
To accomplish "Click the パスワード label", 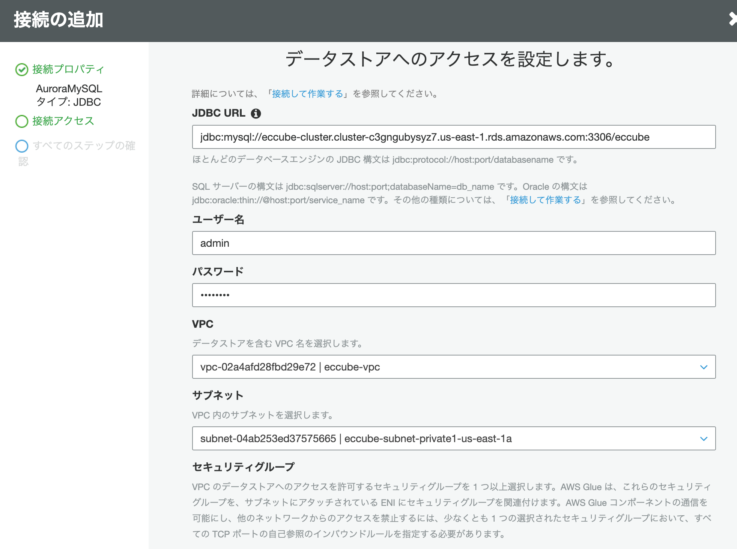I will coord(218,271).
